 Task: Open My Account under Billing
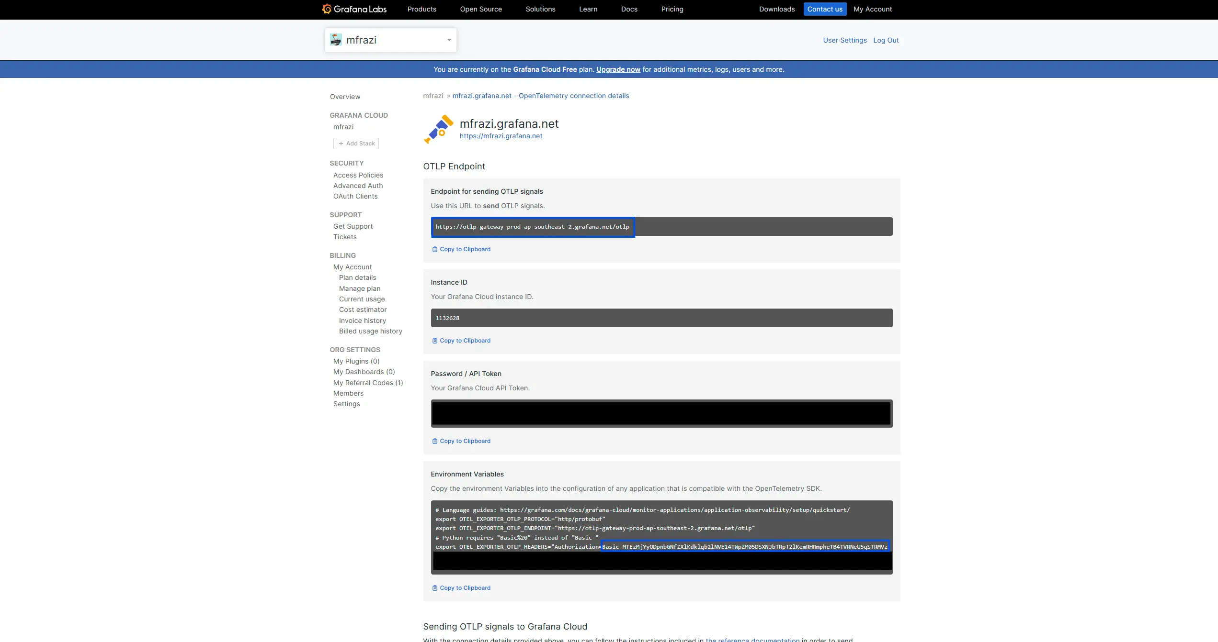(353, 267)
